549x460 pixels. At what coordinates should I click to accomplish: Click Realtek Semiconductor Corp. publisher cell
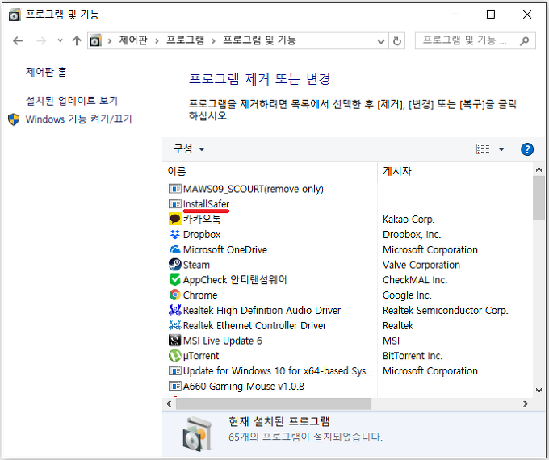click(x=446, y=311)
